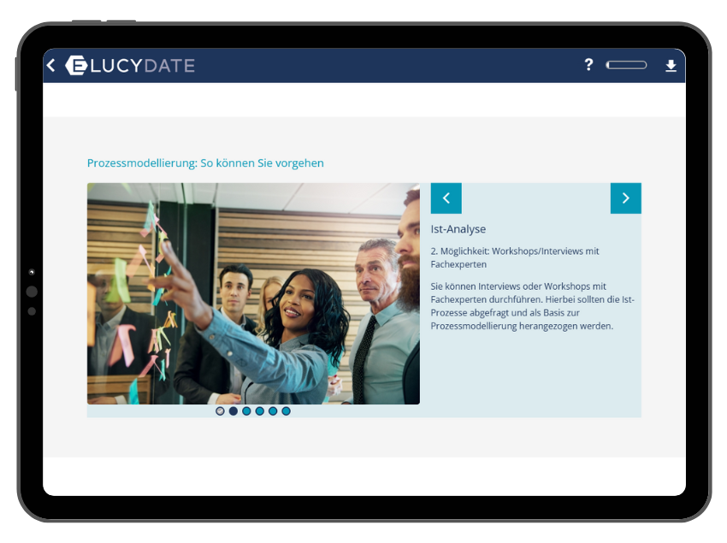This screenshot has height=543, width=727.
Task: Click the Elucydate E logo icon
Action: (76, 66)
